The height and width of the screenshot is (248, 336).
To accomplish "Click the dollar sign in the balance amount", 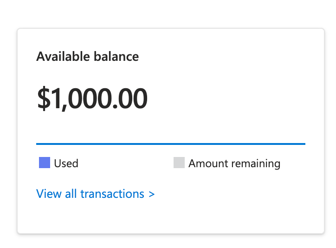I will pyautogui.click(x=43, y=99).
